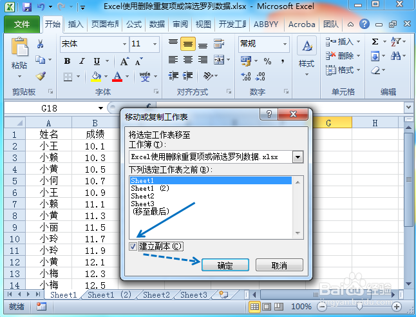Switch to View (视图) tab
The height and width of the screenshot is (317, 416).
coord(203,24)
